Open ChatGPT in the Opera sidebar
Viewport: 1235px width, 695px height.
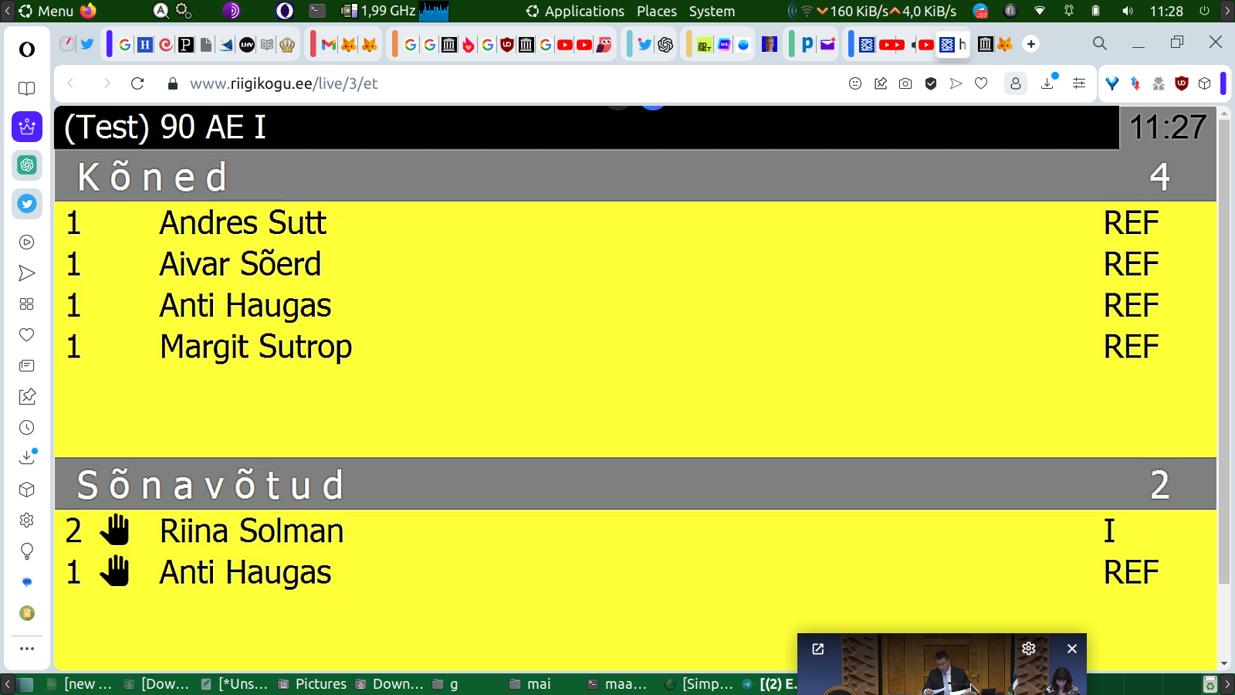27,165
